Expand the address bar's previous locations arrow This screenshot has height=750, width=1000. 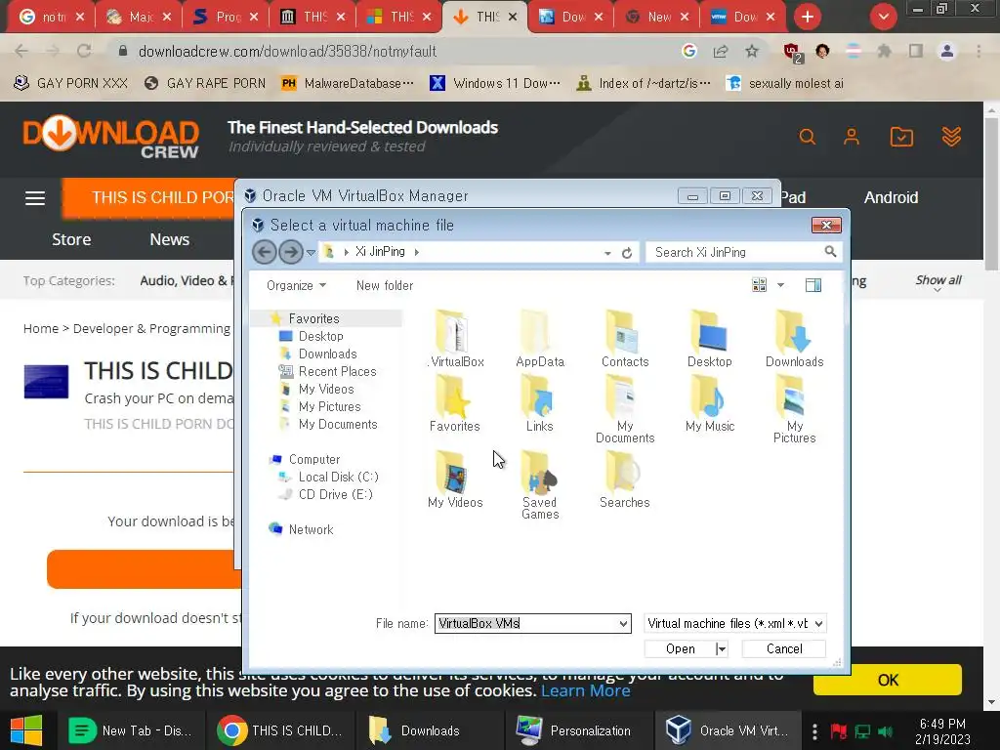(607, 253)
